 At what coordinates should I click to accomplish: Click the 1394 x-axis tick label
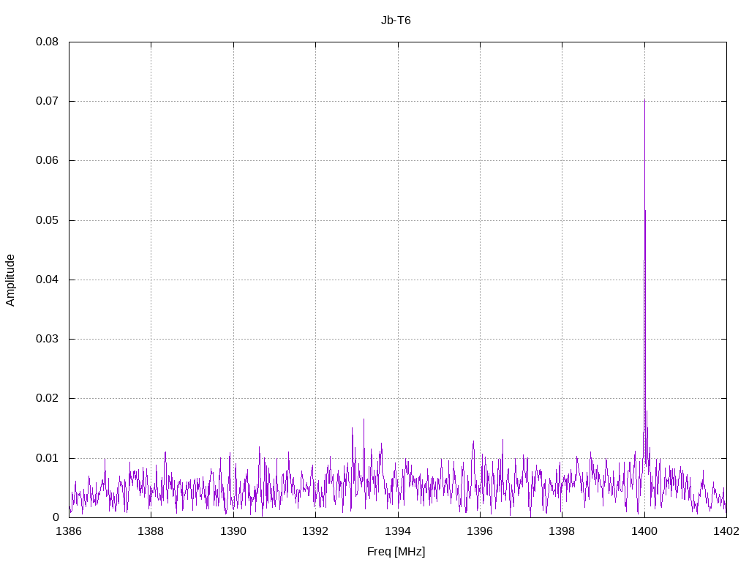[x=398, y=531]
